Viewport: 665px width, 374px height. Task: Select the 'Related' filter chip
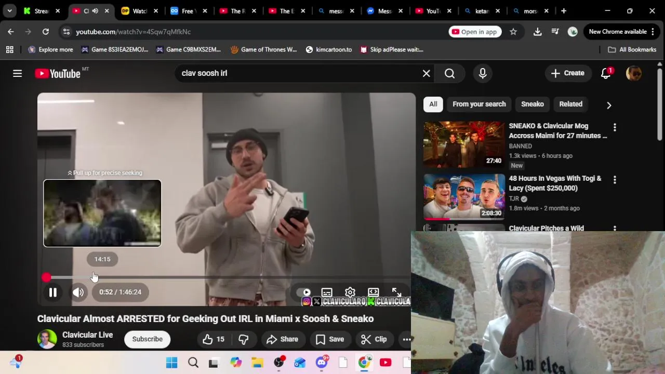[x=570, y=104]
